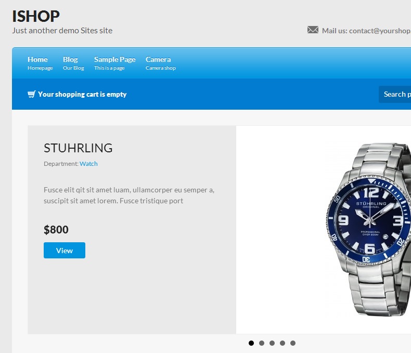
Task: Select the fifth slider dot
Action: pos(293,343)
